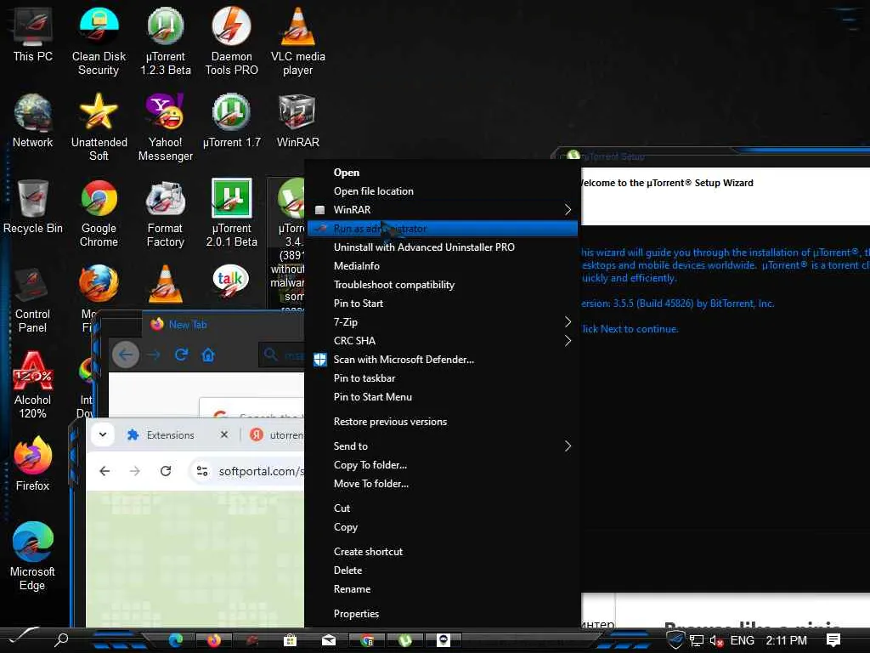The width and height of the screenshot is (870, 653).
Task: Open µTorrent 1.2.3 Beta desktop icon
Action: point(166,42)
